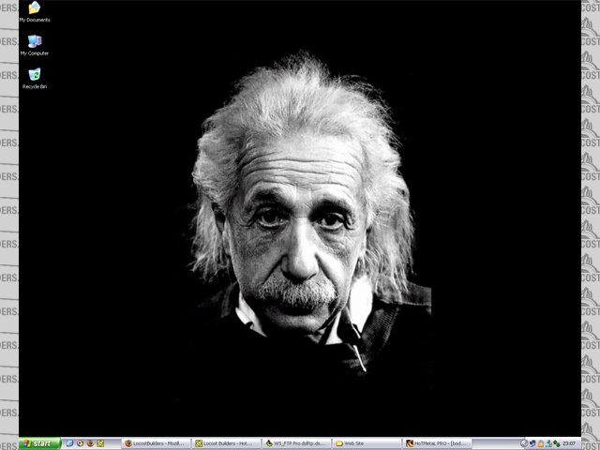Image resolution: width=600 pixels, height=450 pixels.
Task: Click the blue system tray icon
Action: 532,443
